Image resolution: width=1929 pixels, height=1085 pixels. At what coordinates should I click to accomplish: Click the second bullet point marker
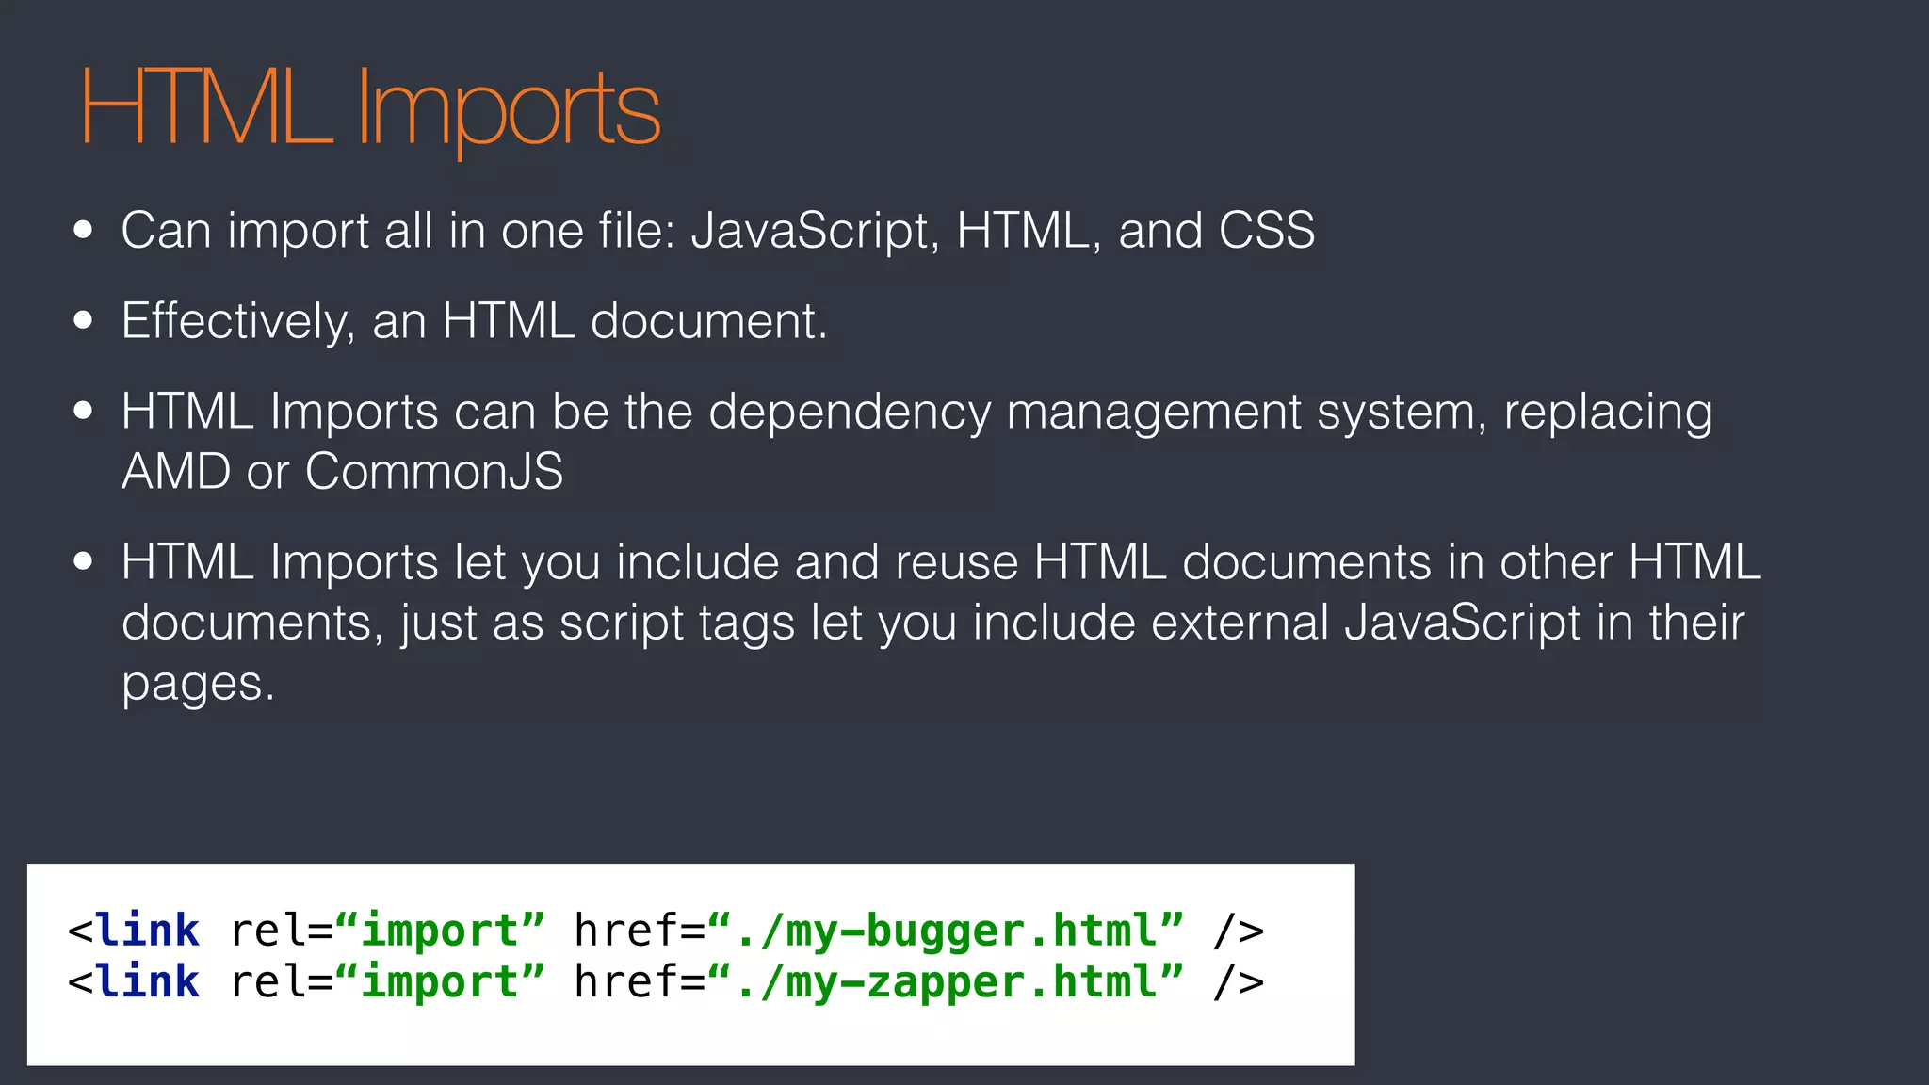click(x=84, y=321)
